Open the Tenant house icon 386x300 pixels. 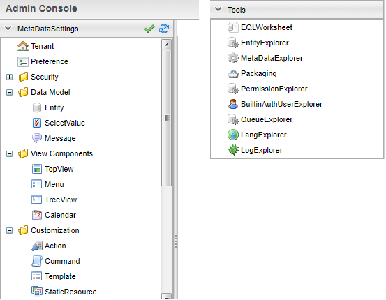click(23, 46)
